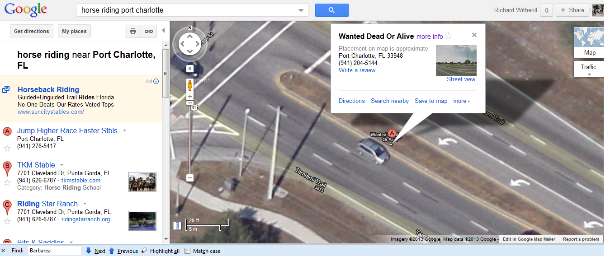Open the TKM Stable result link
This screenshot has width=615, height=256.
[x=36, y=165]
